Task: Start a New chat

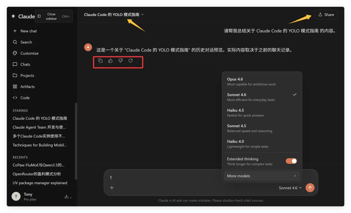Action: (x=28, y=31)
